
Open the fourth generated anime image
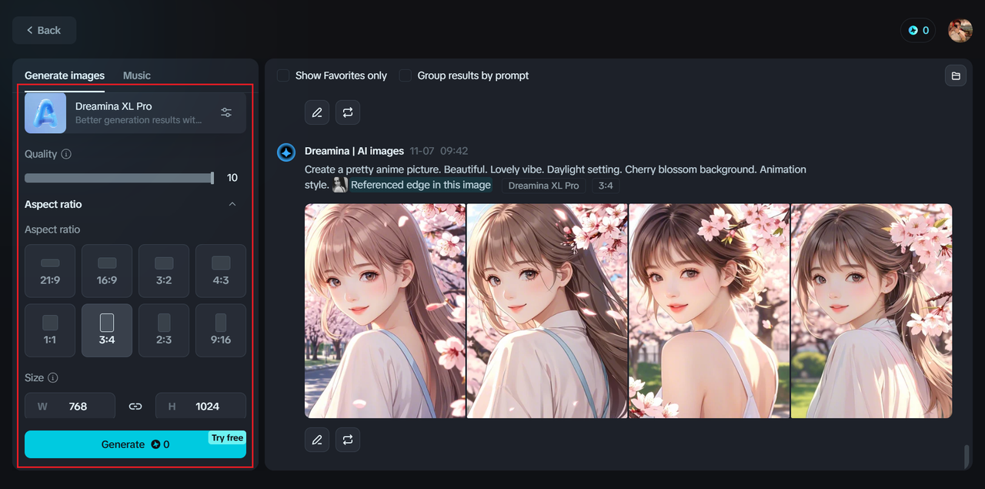click(872, 311)
